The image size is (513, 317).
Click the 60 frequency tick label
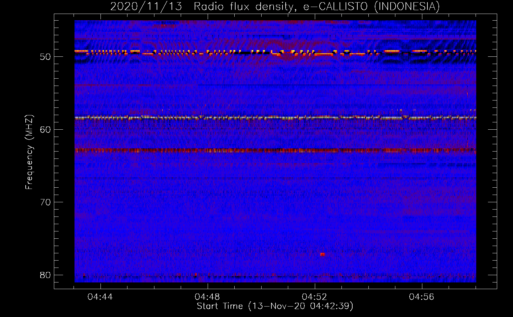point(45,129)
